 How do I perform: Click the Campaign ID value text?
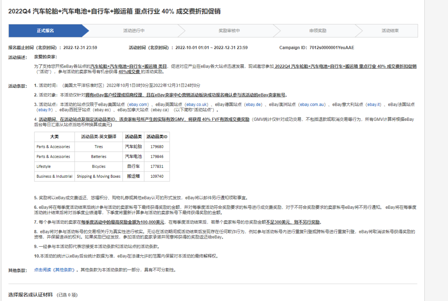click(331, 48)
